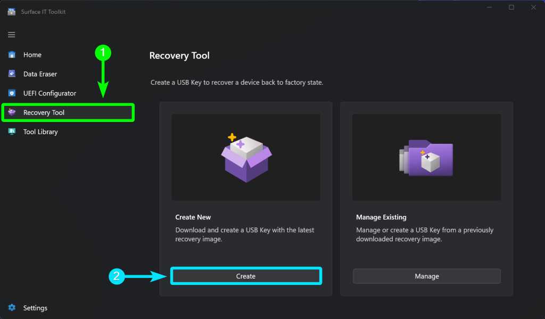Image resolution: width=545 pixels, height=319 pixels.
Task: Open Settings from the sidebar
Action: pyautogui.click(x=35, y=308)
